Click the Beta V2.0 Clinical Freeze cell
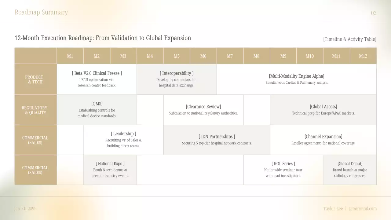Screen dimensions: 391x220 coord(97,79)
